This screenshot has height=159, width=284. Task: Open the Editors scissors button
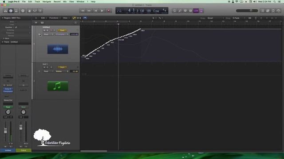(x=40, y=11)
